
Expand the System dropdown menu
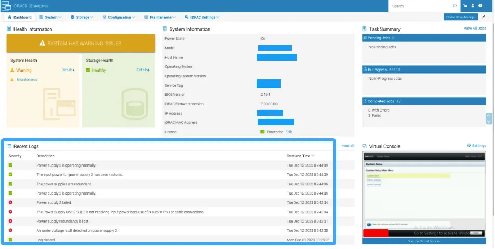pyautogui.click(x=52, y=17)
